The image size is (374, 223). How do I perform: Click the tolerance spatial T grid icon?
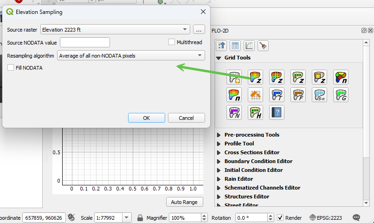[277, 95]
